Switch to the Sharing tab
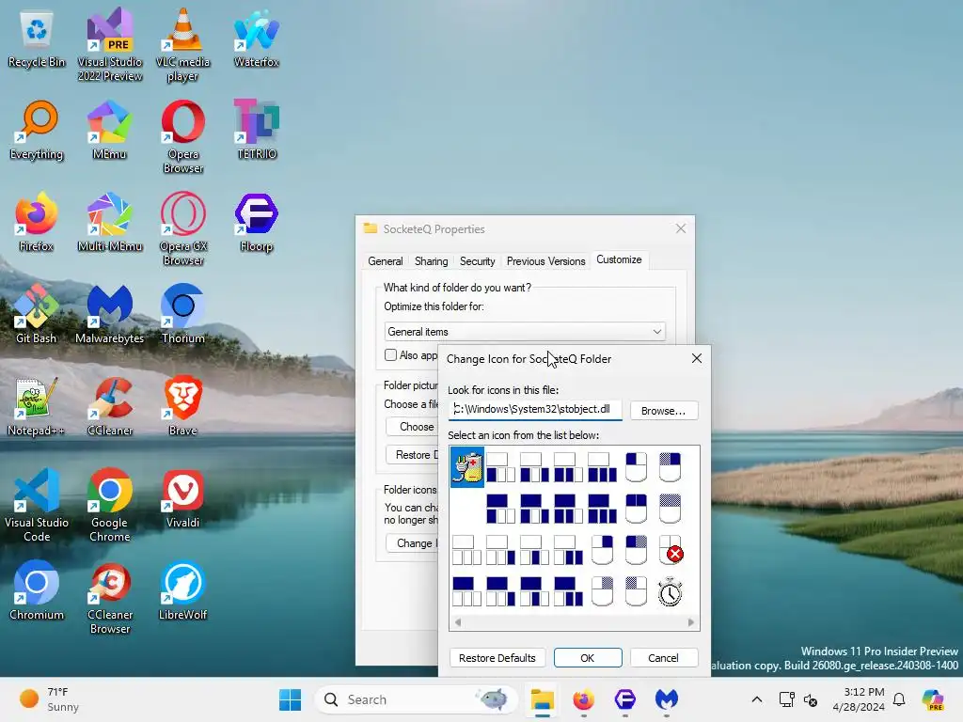This screenshot has height=722, width=963. pos(431,261)
